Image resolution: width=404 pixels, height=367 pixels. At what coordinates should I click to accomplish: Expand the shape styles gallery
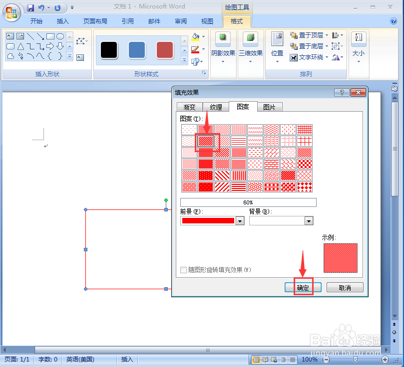tap(184, 60)
